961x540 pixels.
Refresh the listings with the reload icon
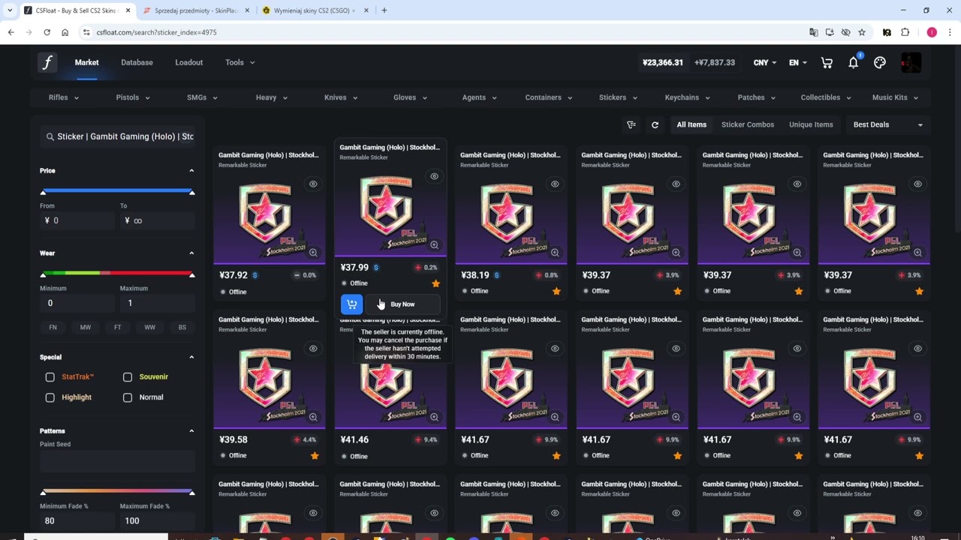pyautogui.click(x=655, y=124)
